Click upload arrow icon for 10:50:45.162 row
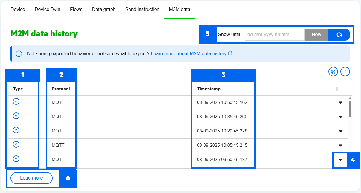The width and height of the screenshot is (361, 193). point(16,101)
